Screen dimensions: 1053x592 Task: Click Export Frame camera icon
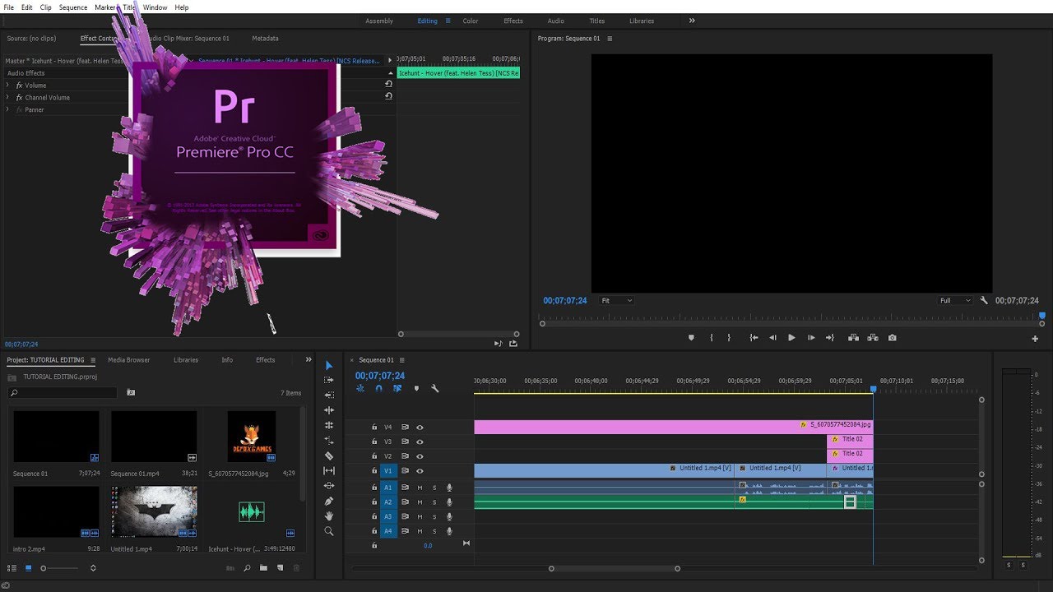(892, 337)
